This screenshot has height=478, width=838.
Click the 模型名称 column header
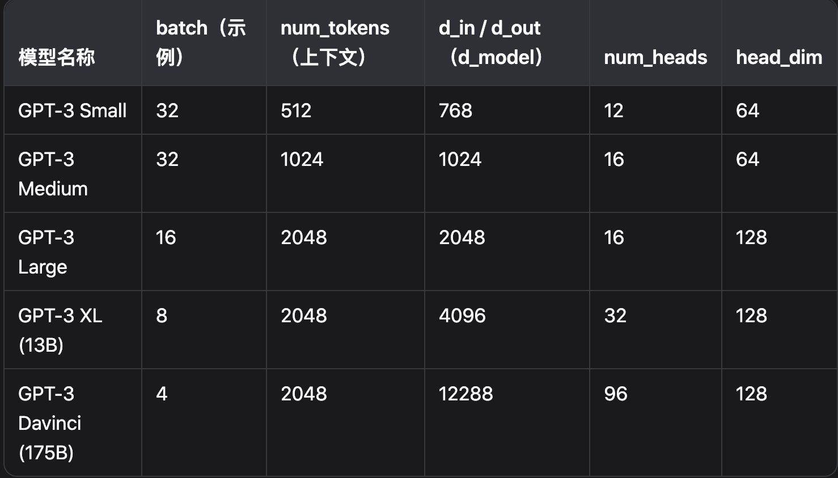pyautogui.click(x=57, y=57)
